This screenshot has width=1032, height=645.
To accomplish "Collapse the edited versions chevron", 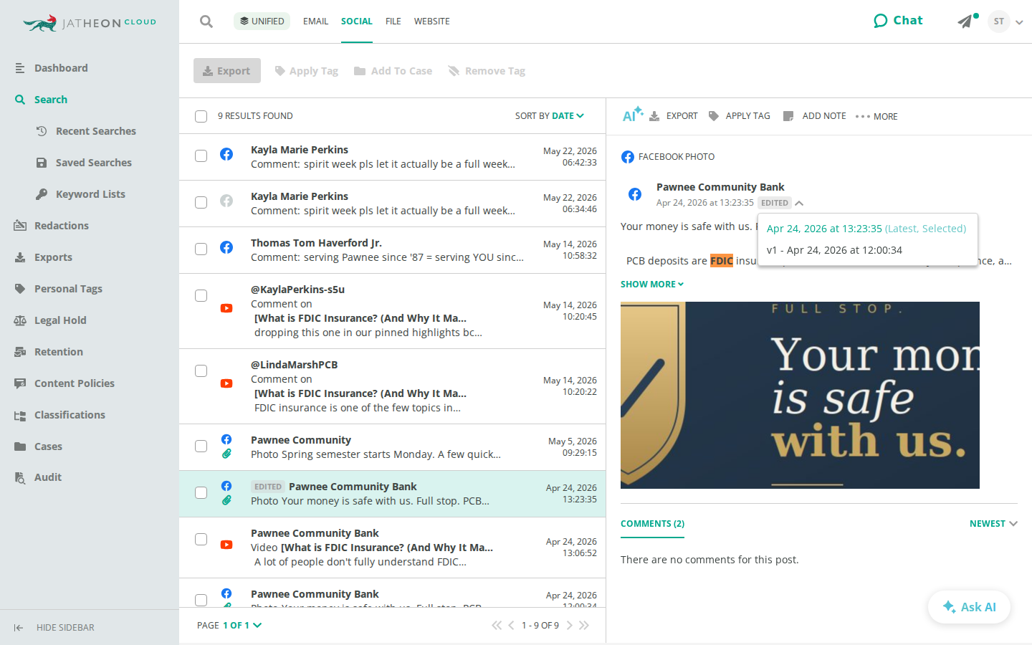I will coord(799,204).
